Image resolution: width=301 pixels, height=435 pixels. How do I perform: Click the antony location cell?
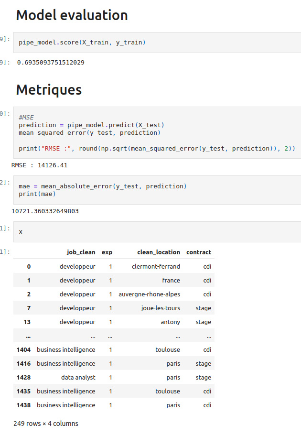click(x=170, y=322)
